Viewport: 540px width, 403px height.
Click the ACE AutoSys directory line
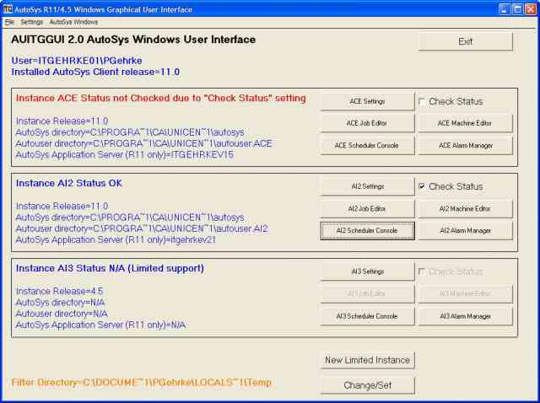point(130,132)
